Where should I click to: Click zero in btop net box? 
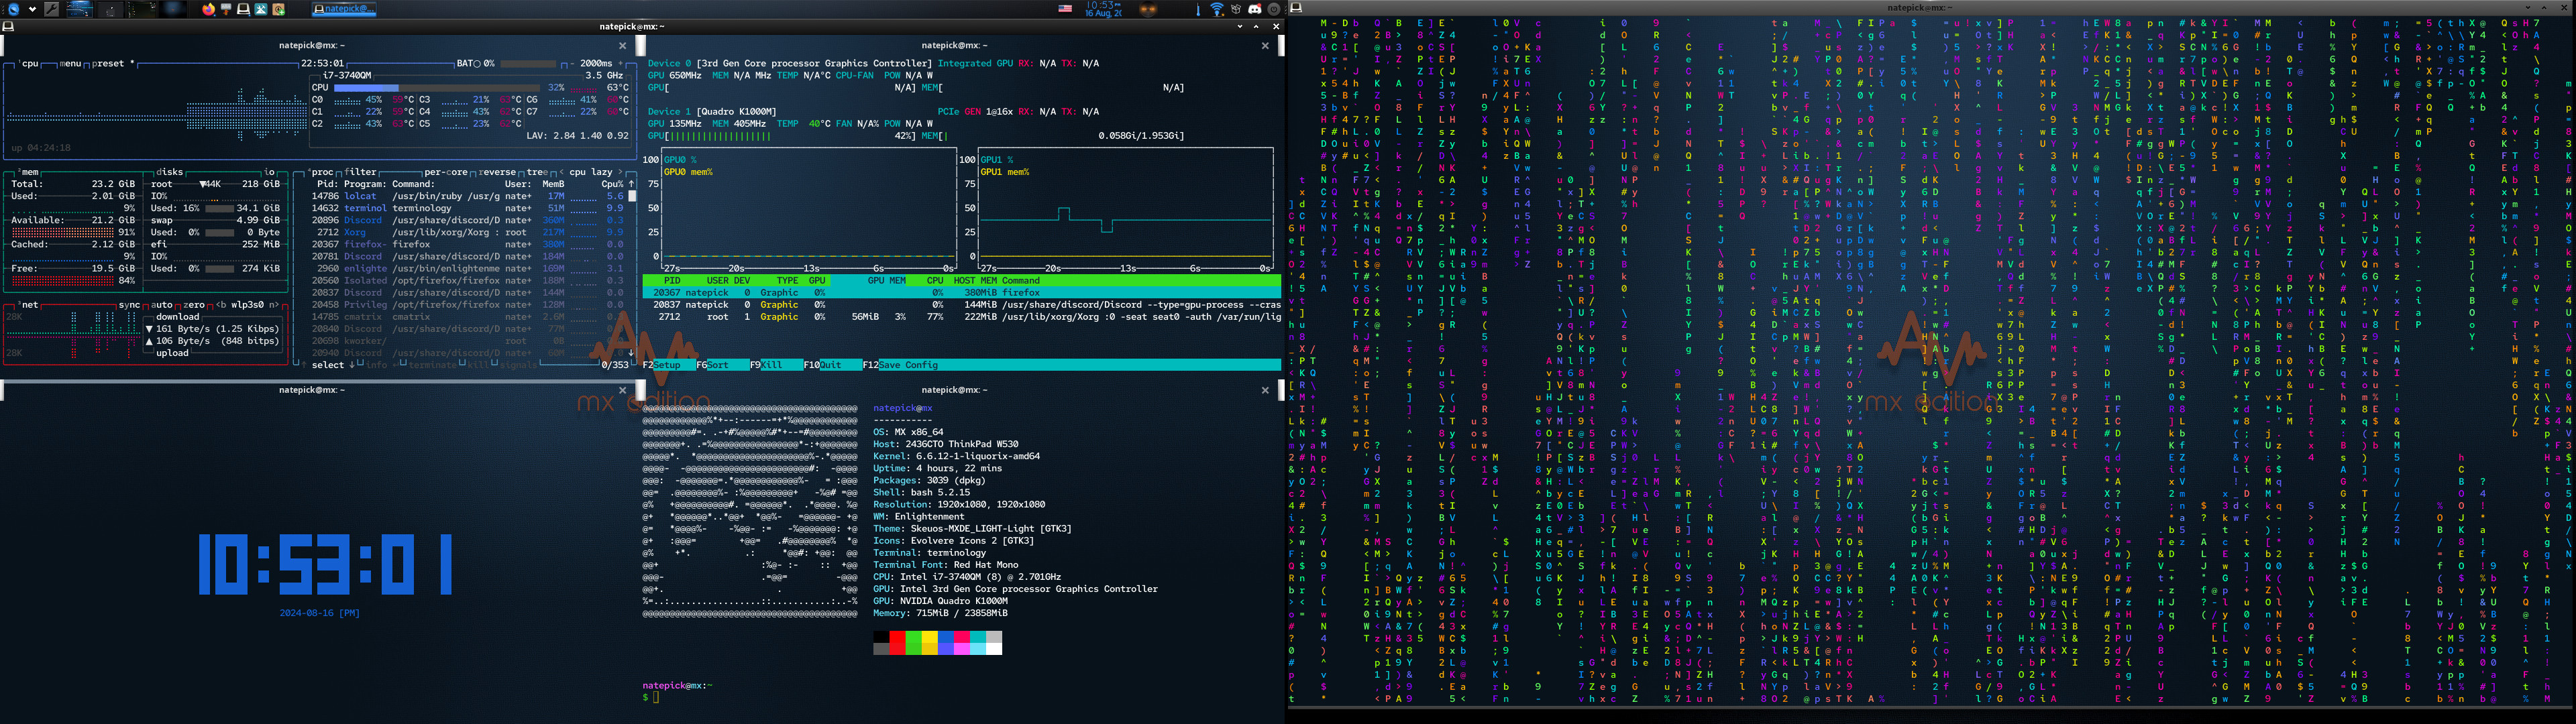click(194, 305)
